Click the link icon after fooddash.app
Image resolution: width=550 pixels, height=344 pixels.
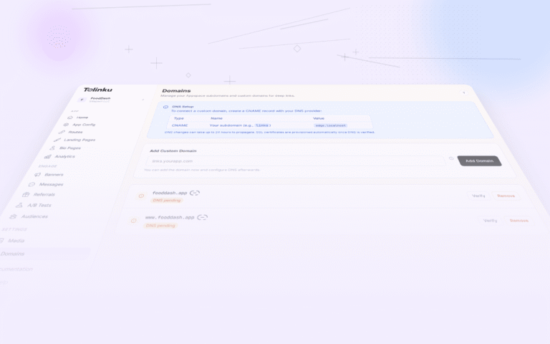pyautogui.click(x=195, y=193)
